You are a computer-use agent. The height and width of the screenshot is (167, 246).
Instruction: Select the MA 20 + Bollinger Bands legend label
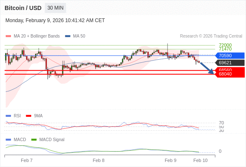[x=37, y=36]
